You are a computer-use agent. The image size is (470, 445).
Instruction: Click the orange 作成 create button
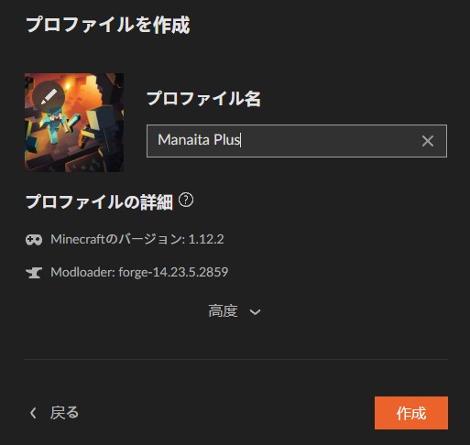(x=411, y=413)
